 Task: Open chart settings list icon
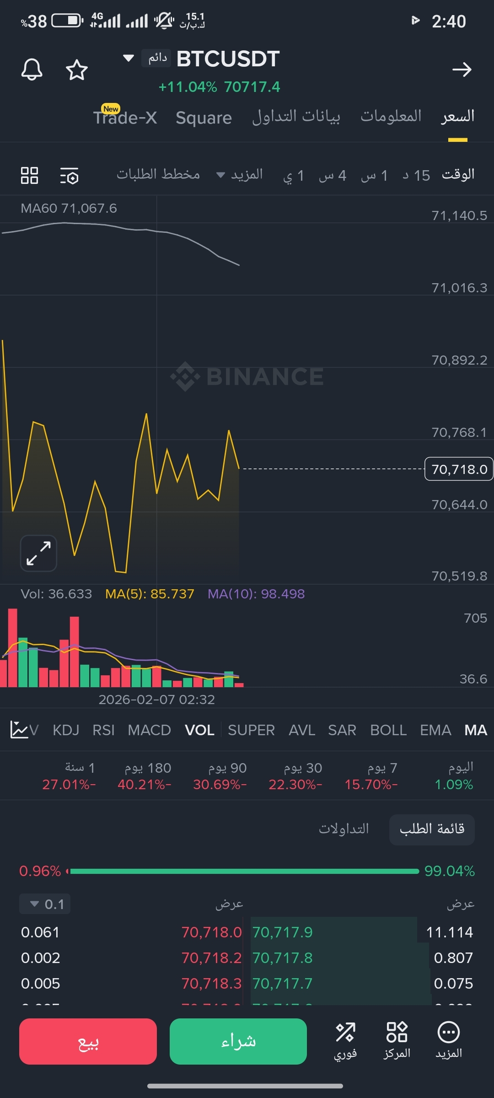pyautogui.click(x=70, y=176)
